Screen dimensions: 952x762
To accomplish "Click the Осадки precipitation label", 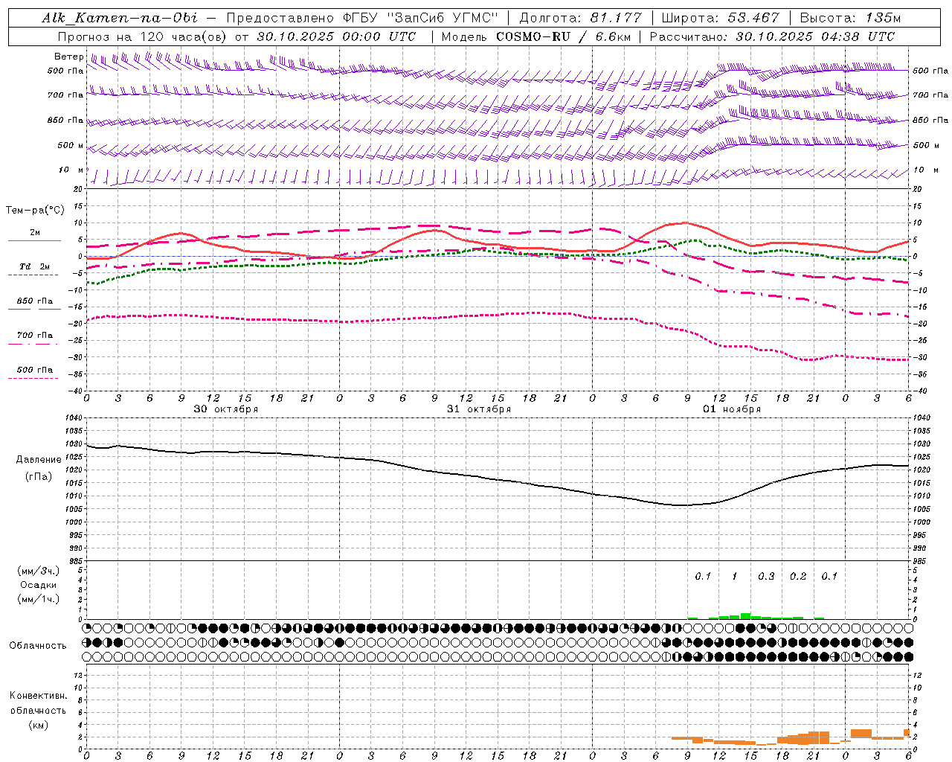I will [38, 585].
